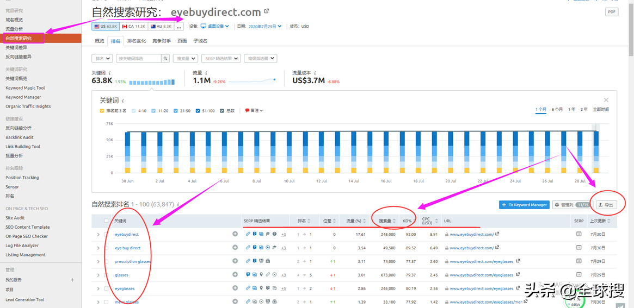The image size is (634, 308).
Task: Switch to the 子域名 tab
Action: point(200,41)
